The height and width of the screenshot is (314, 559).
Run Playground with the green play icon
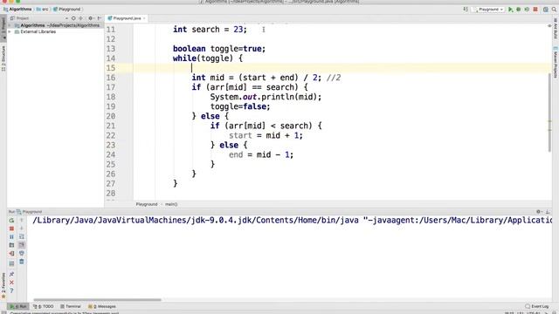coord(510,10)
